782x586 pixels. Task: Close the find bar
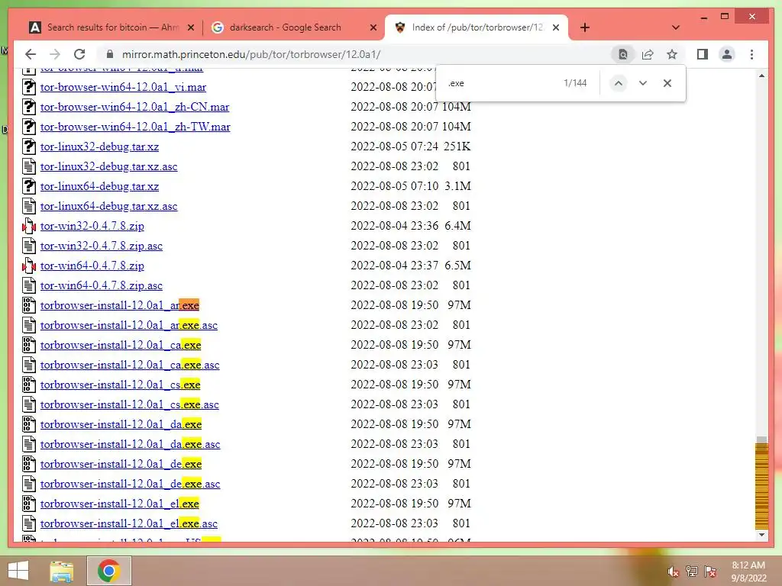click(x=667, y=83)
